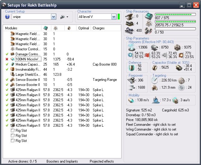Open Boosters and Implants panel

(62, 161)
